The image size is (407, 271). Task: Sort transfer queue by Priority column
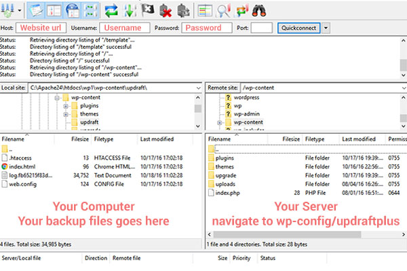point(241,258)
